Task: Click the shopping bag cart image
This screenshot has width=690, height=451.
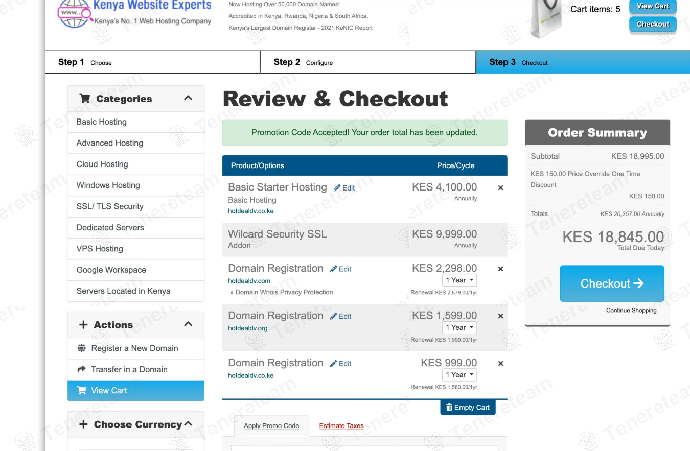Action: tap(546, 19)
